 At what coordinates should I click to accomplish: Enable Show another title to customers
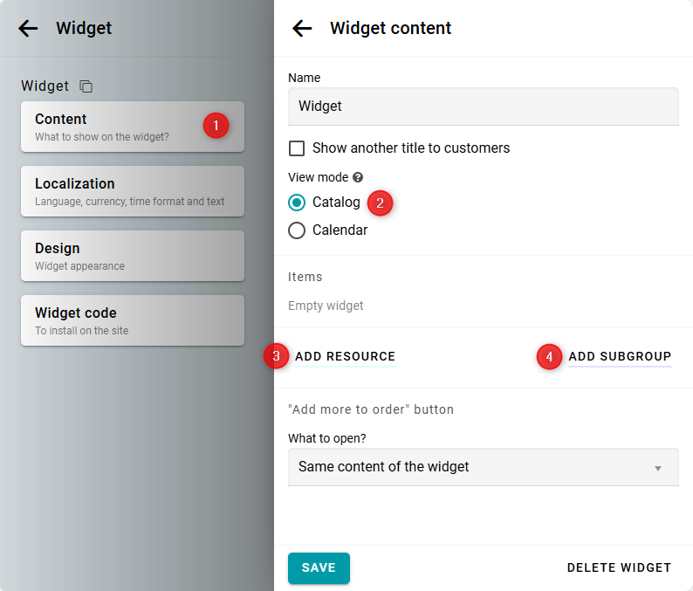click(297, 148)
